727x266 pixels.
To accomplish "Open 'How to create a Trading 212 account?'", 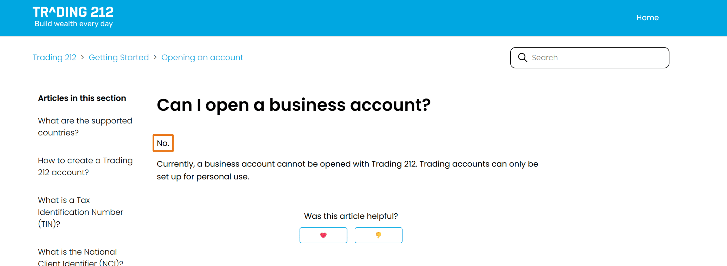I will [85, 166].
